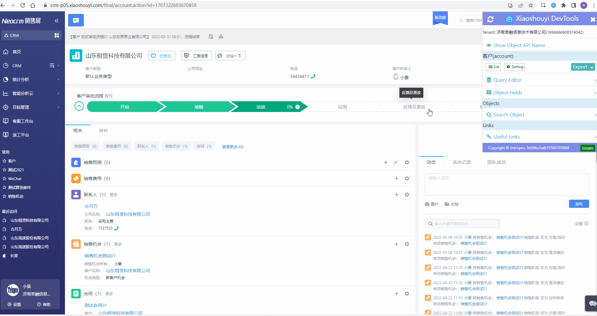Click the 发布 publish button
This screenshot has height=316, width=597.
579,204
